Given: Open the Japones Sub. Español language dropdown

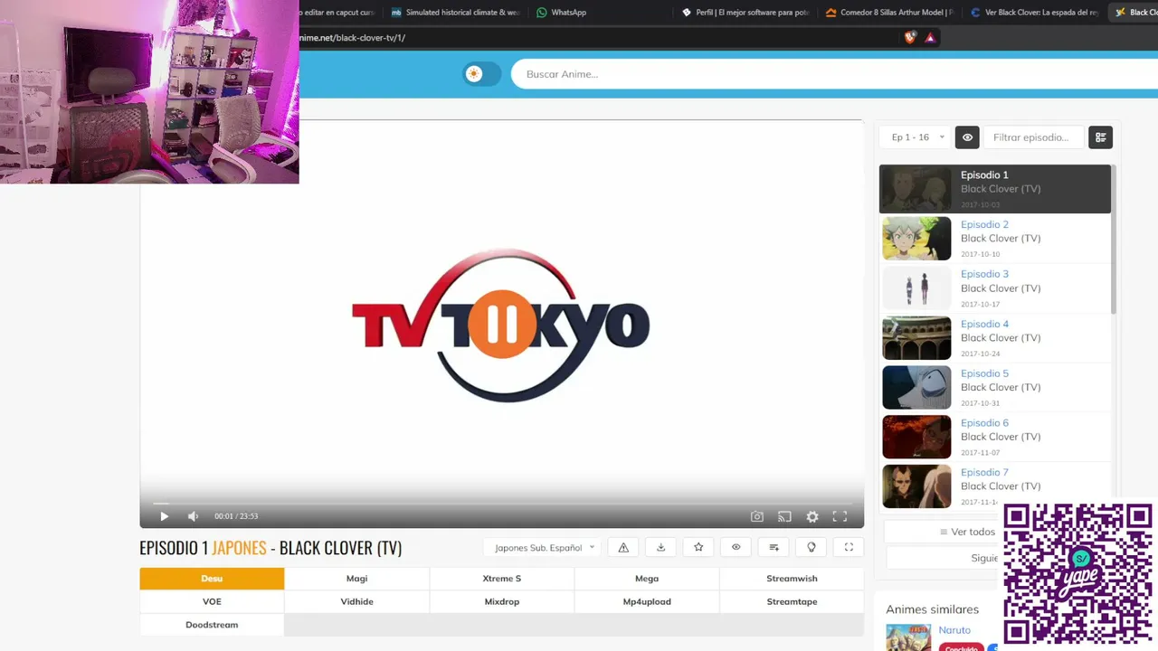Looking at the screenshot, I should click(x=543, y=547).
